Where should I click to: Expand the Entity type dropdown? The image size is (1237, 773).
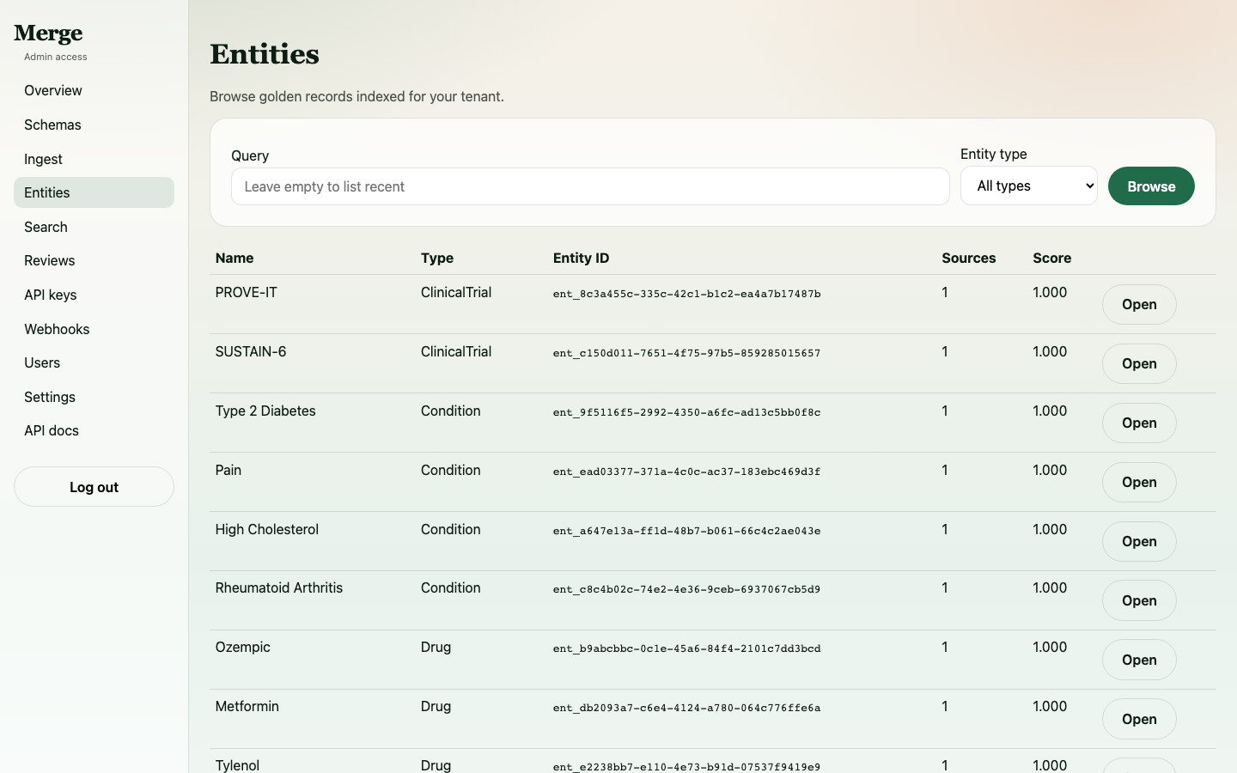click(x=1029, y=186)
